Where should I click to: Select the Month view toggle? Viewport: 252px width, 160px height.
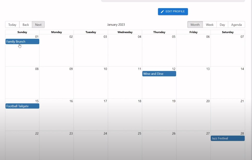coord(195,24)
